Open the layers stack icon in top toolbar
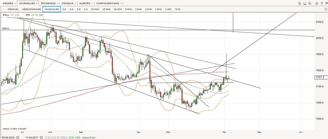 (x=299, y=4)
